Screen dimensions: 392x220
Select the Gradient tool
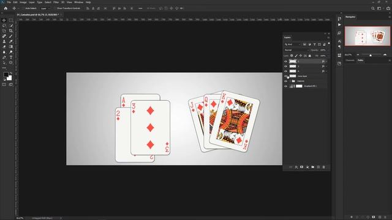click(11, 46)
